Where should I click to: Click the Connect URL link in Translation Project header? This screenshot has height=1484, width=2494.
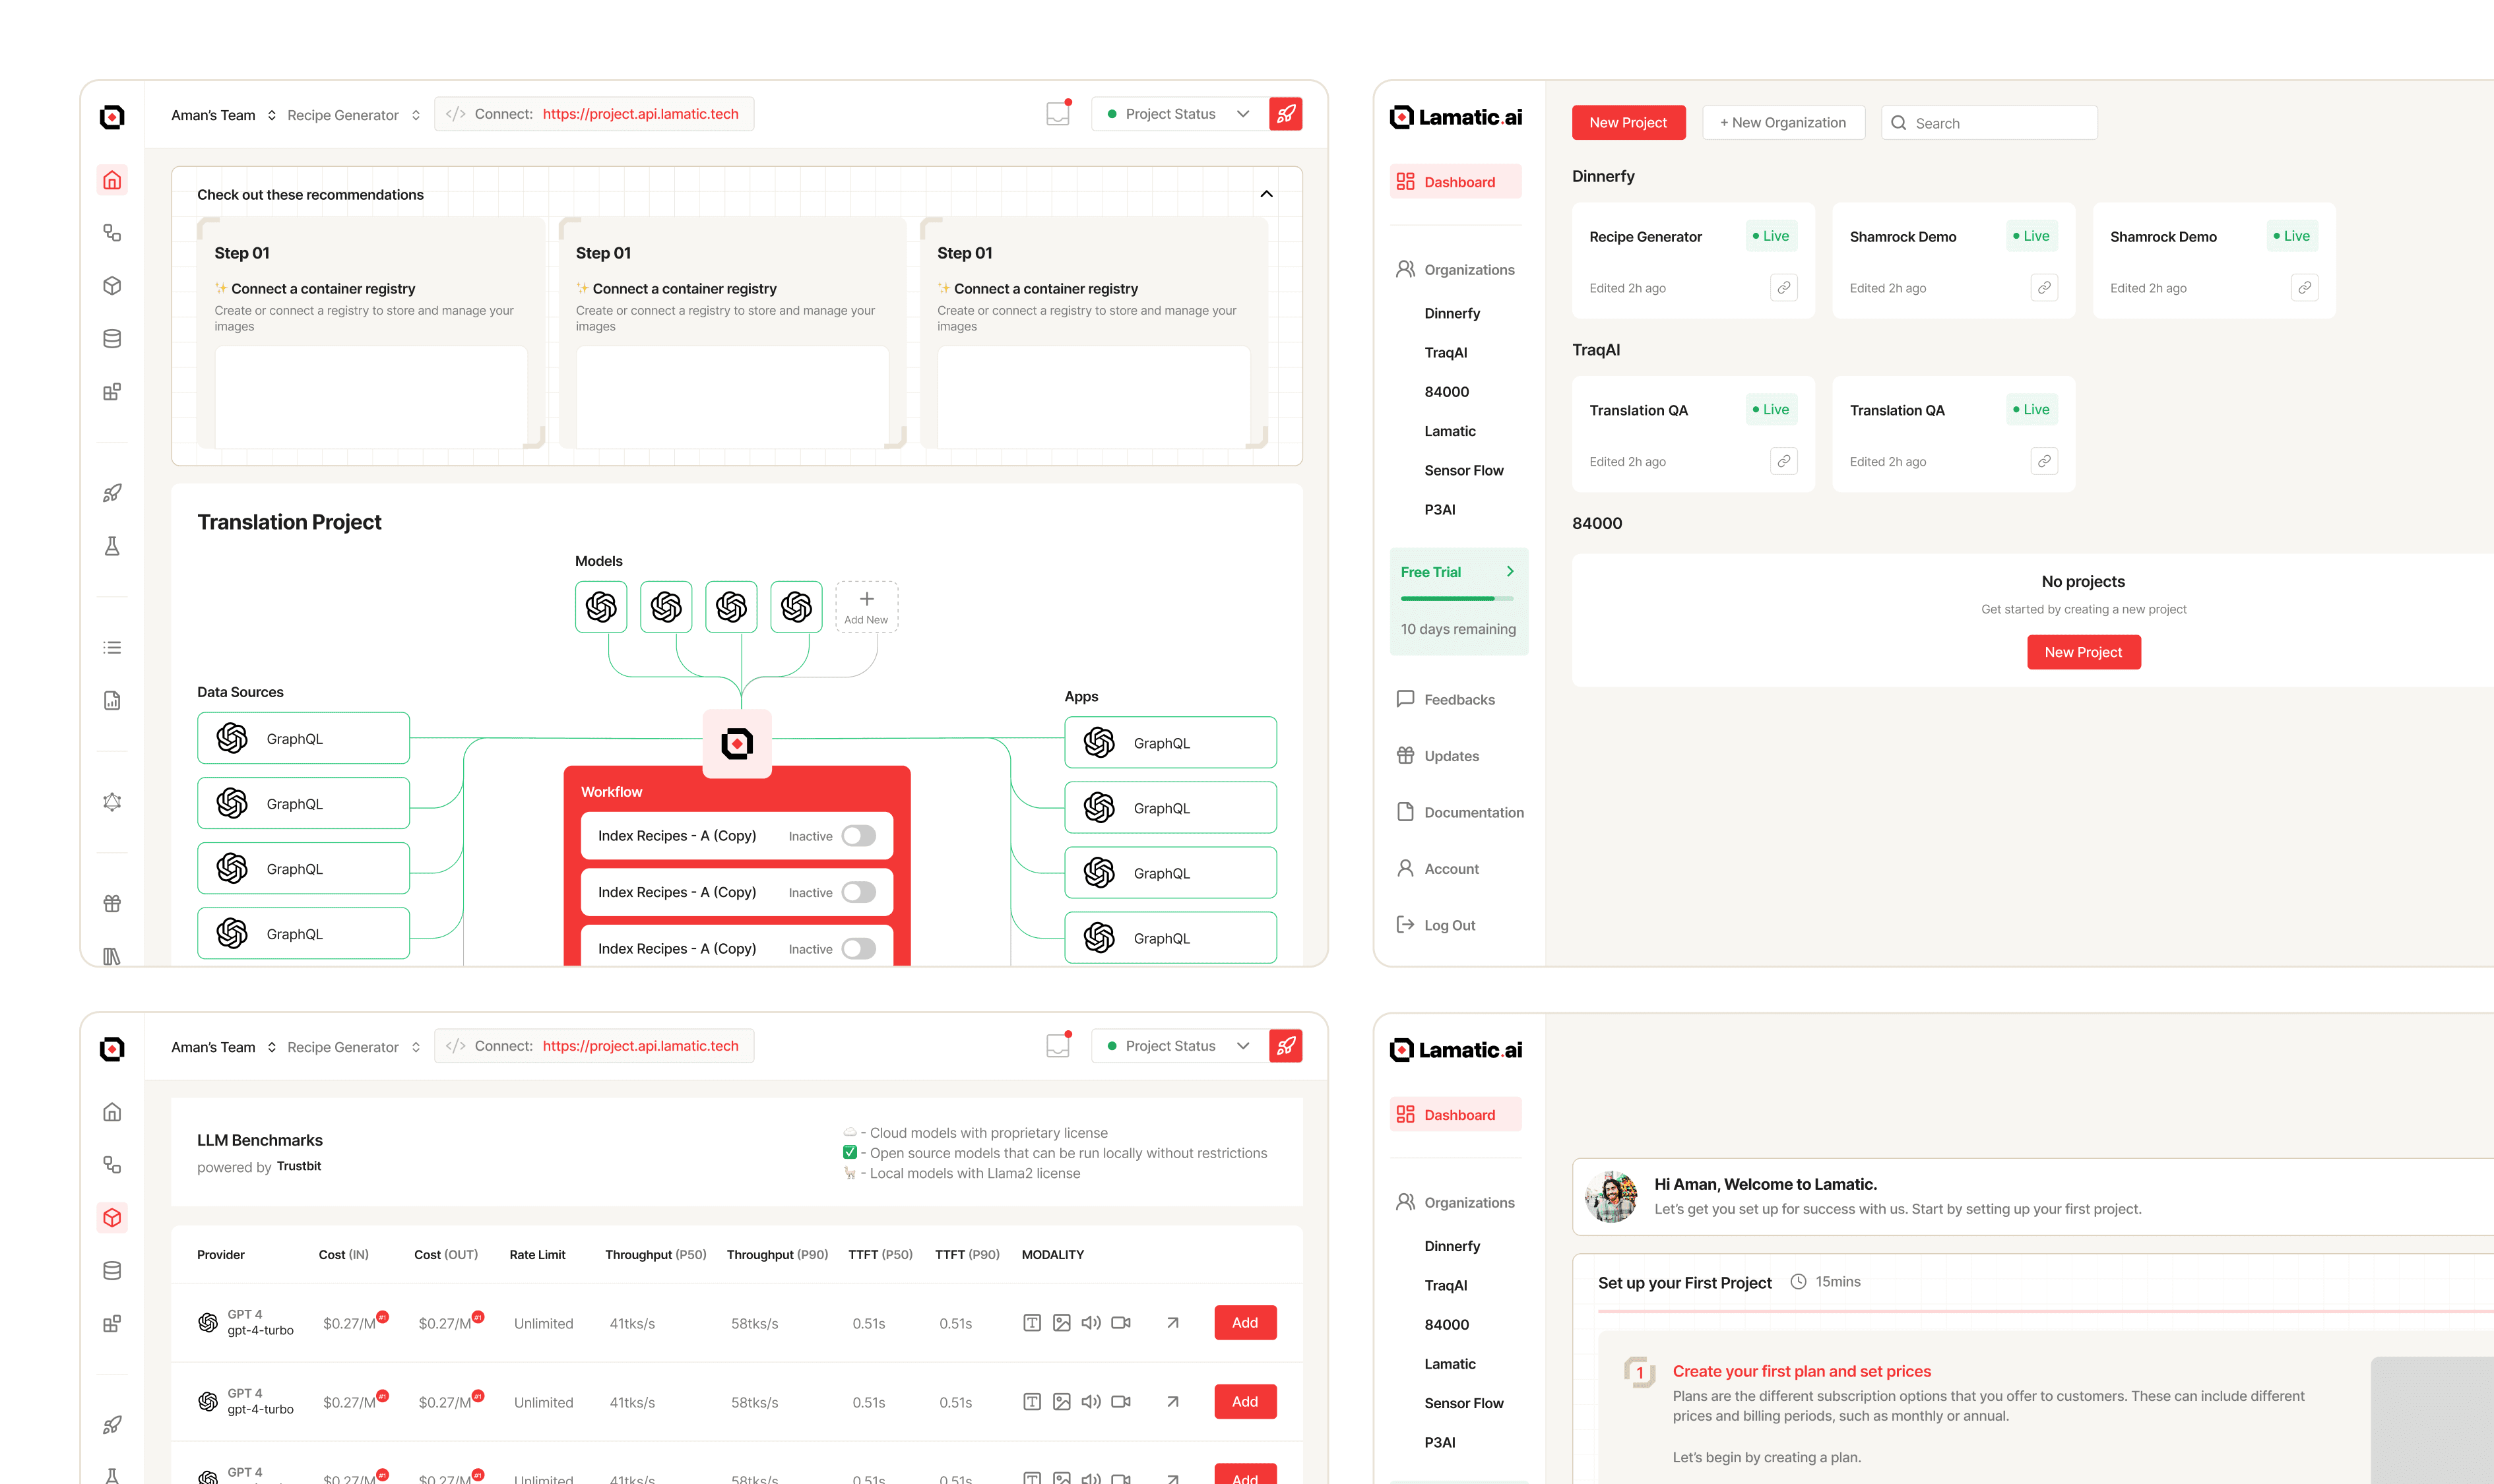640,114
